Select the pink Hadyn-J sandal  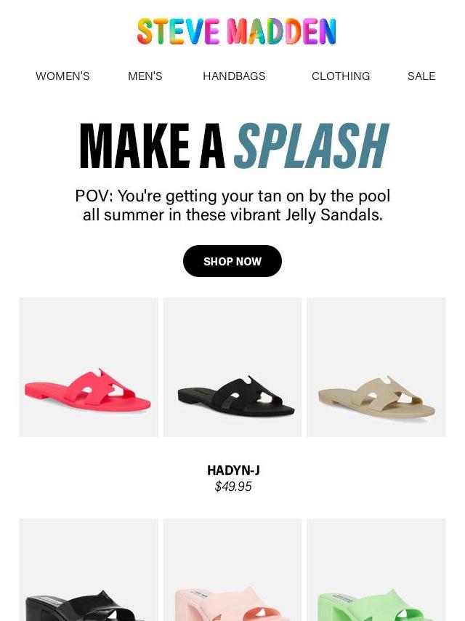pyautogui.click(x=88, y=367)
